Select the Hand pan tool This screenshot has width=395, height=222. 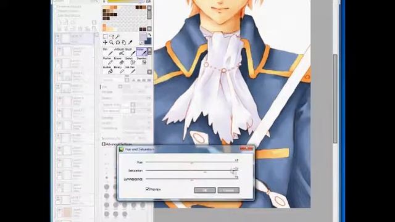point(123,43)
